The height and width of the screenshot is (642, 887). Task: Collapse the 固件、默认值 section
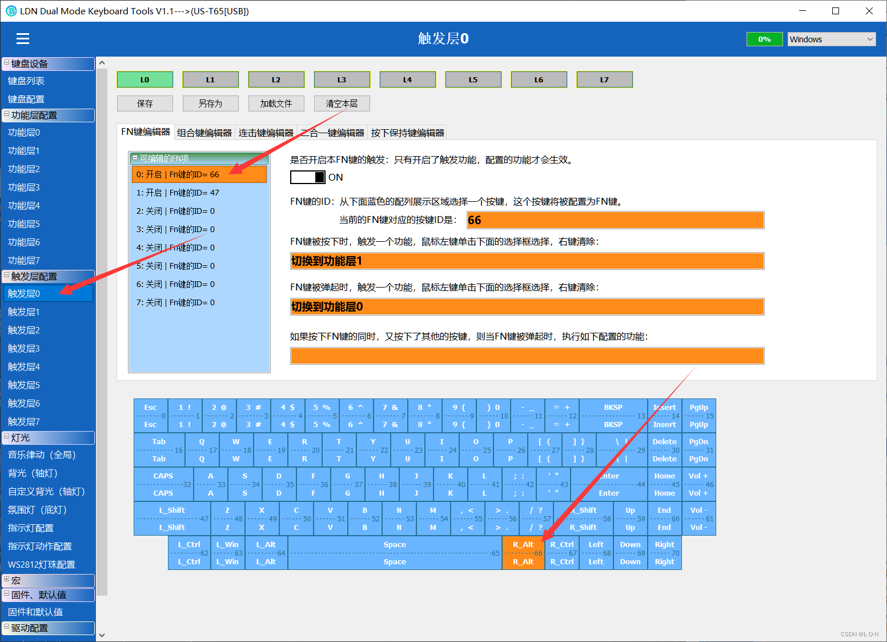point(6,593)
